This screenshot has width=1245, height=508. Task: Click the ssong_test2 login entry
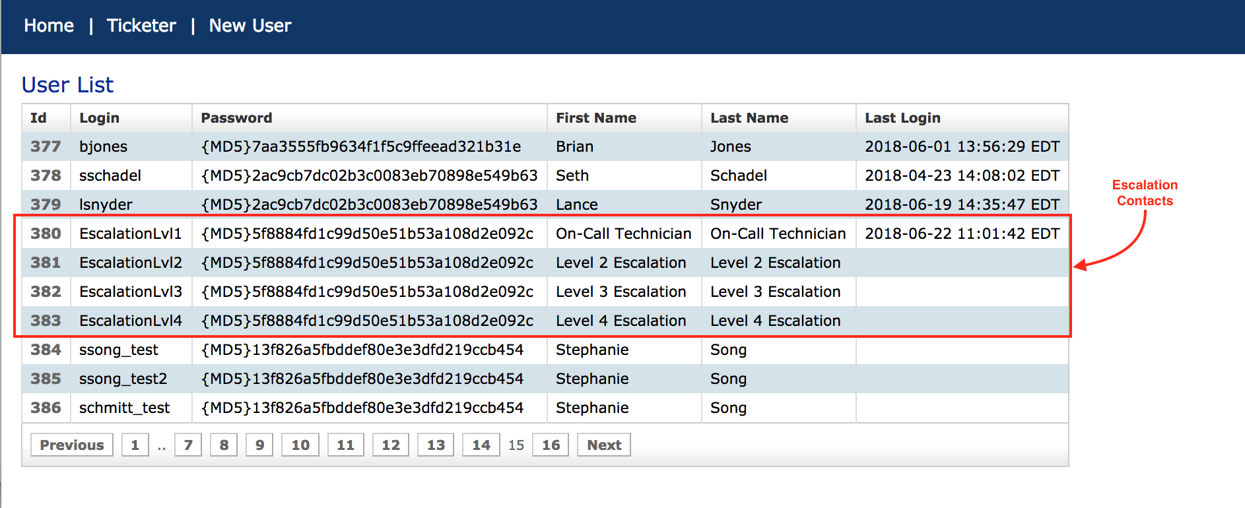click(x=123, y=379)
